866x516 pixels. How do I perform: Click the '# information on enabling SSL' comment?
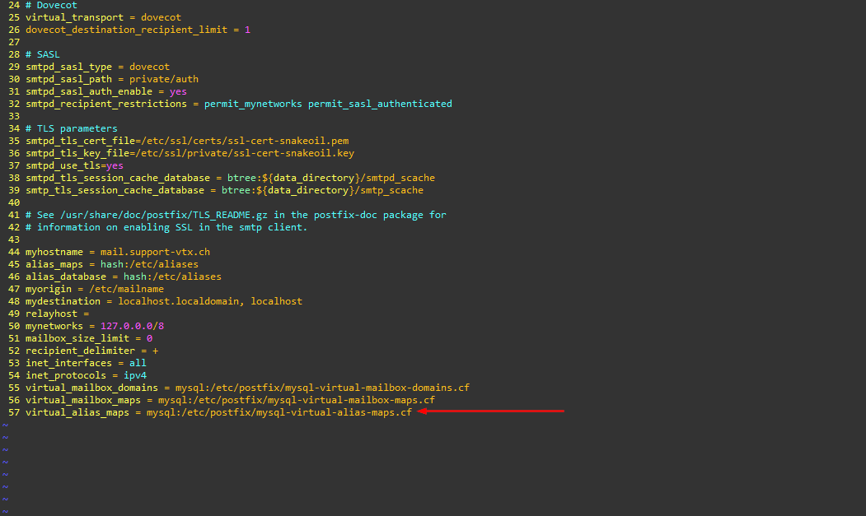166,227
